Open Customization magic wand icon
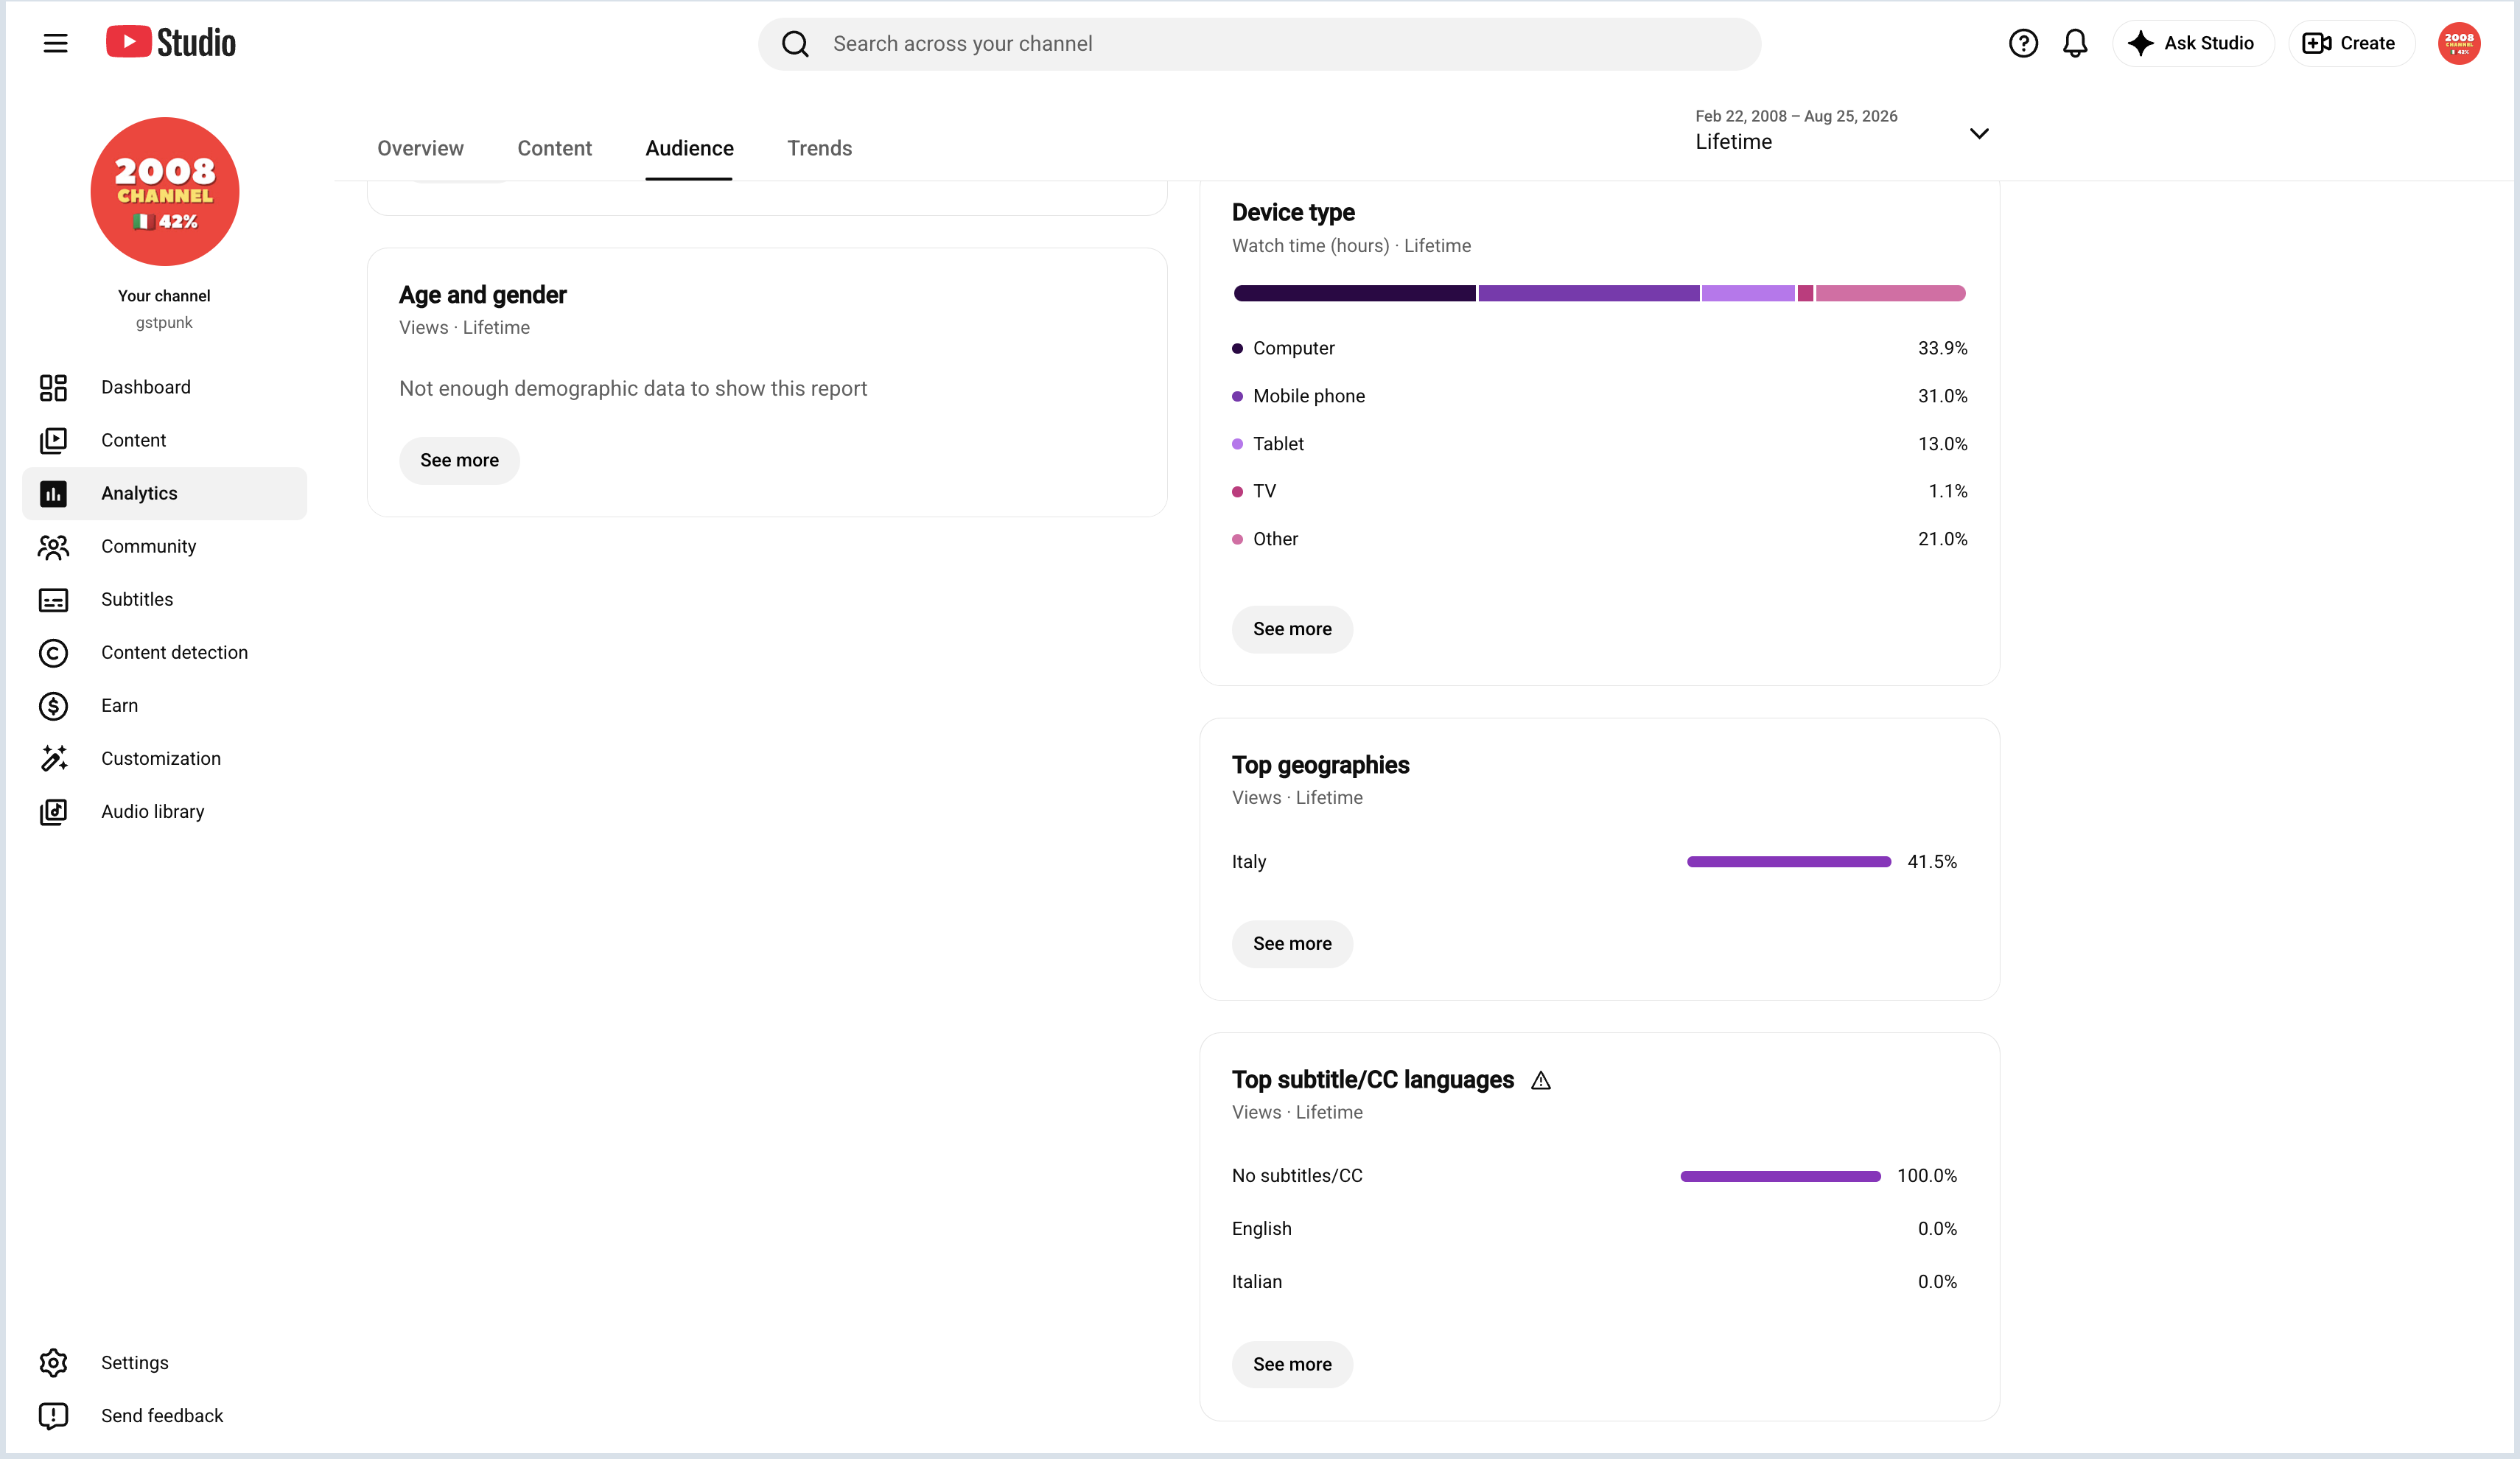The height and width of the screenshot is (1459, 2520). coord(53,758)
